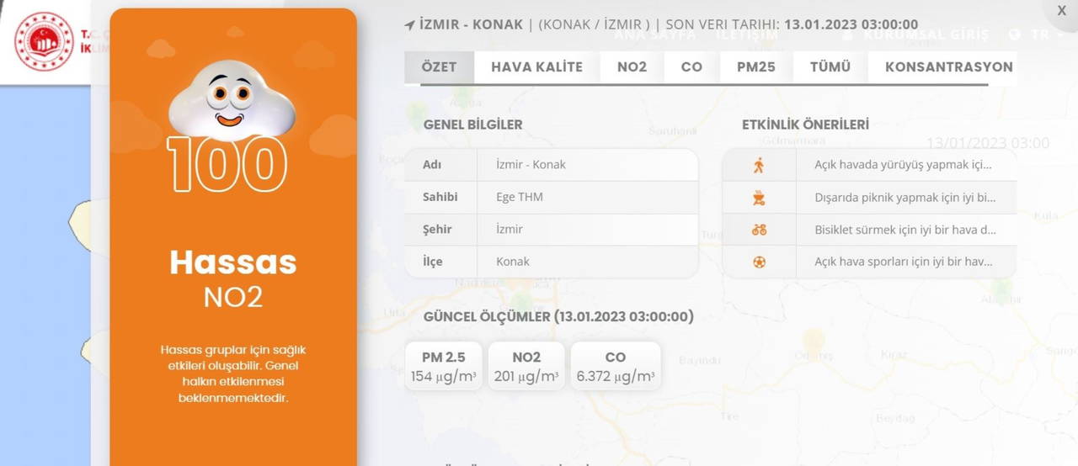The image size is (1078, 466).
Task: Click the walking activity icon
Action: pyautogui.click(x=759, y=165)
